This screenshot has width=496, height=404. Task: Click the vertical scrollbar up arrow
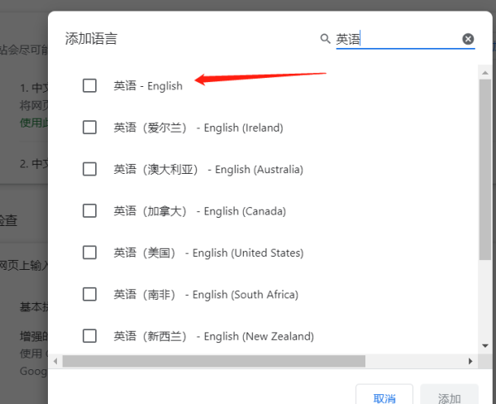point(484,73)
